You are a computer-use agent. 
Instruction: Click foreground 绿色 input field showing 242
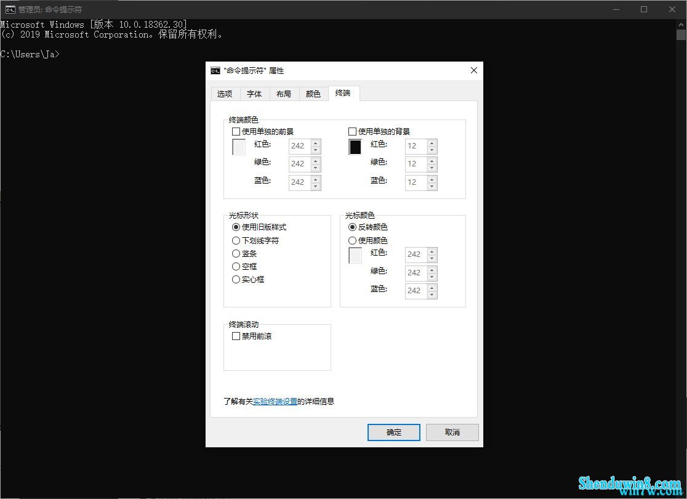point(300,164)
